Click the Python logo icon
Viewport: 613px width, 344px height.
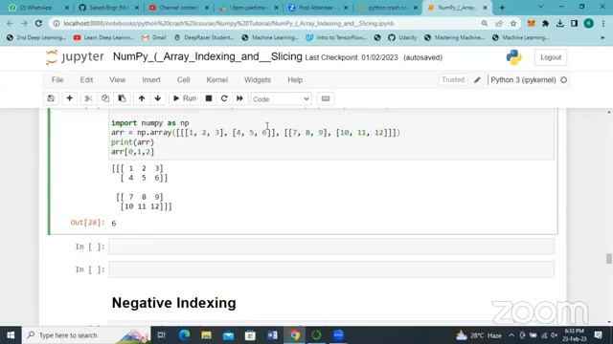pyautogui.click(x=513, y=57)
